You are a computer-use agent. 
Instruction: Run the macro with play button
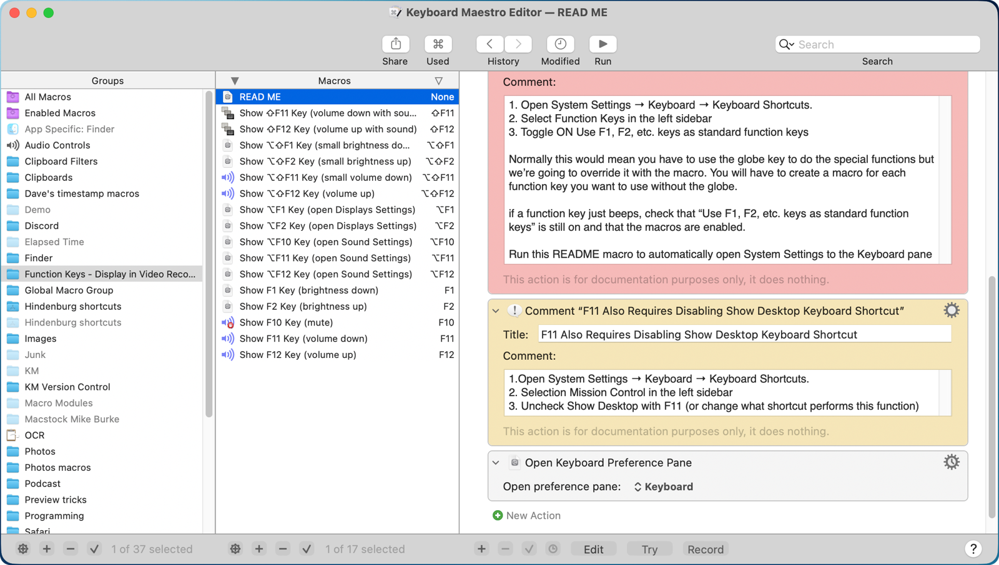pos(603,44)
